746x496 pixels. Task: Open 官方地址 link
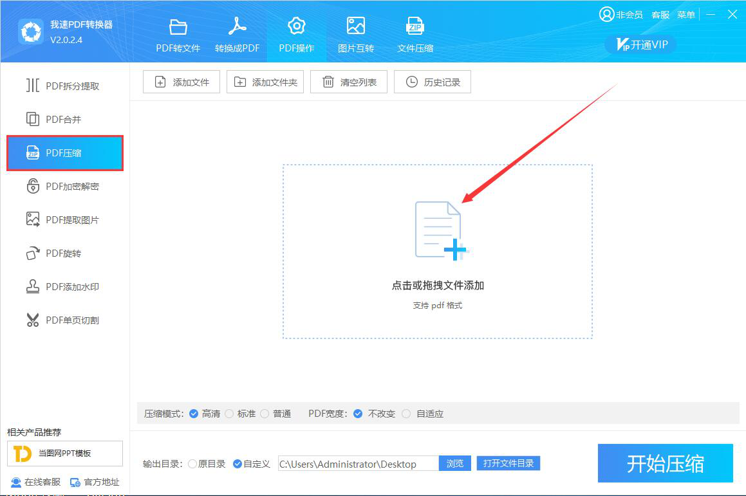[x=95, y=482]
